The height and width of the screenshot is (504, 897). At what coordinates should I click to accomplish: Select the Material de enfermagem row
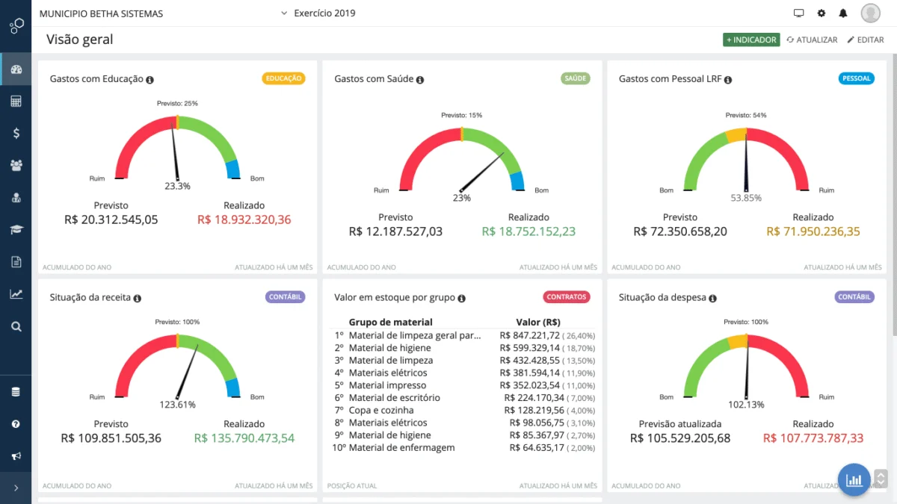pos(465,448)
